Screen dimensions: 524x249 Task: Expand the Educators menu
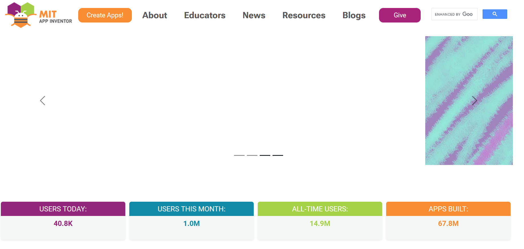pyautogui.click(x=205, y=15)
